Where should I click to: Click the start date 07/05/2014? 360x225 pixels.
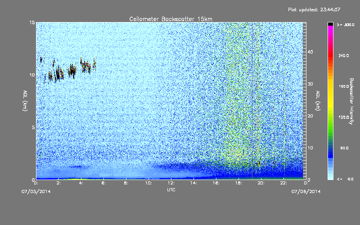coord(36,192)
